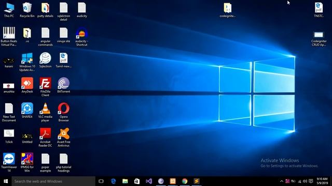The image size is (332, 186).
Task: Select the sqlelctron detail file
Action: click(x=63, y=11)
